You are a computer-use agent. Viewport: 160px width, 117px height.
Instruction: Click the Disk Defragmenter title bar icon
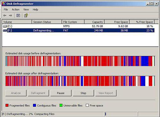[x=4, y=4]
